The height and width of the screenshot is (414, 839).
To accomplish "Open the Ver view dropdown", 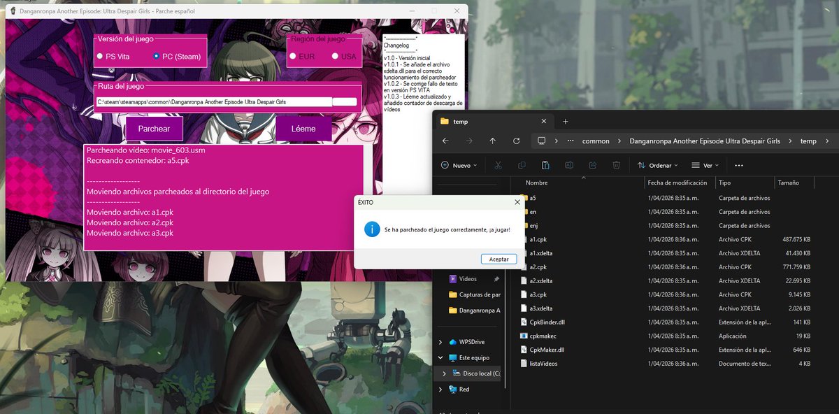I will click(x=705, y=166).
